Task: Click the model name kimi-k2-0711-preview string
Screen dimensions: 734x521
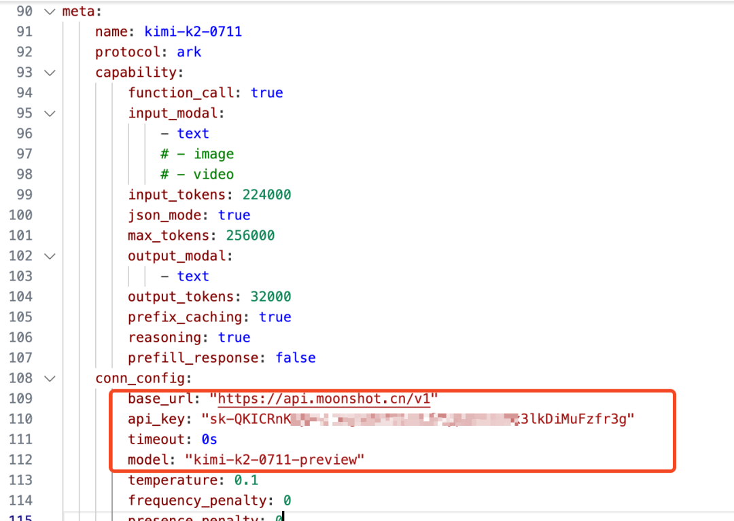Action: coord(275,460)
